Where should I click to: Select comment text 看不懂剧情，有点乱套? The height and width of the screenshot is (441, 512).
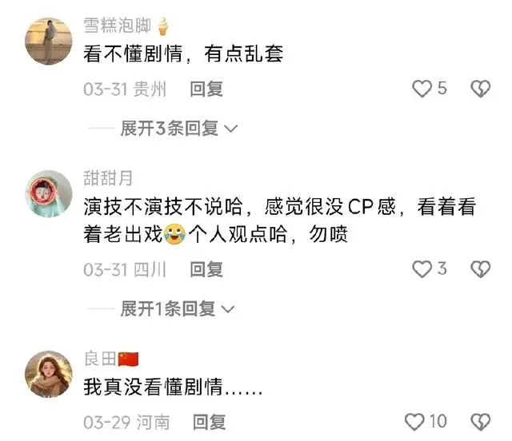click(183, 54)
